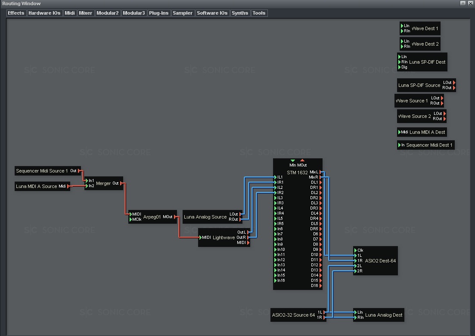
Task: Click the In port of Sequencer Midi Dest 1
Action: (400, 145)
